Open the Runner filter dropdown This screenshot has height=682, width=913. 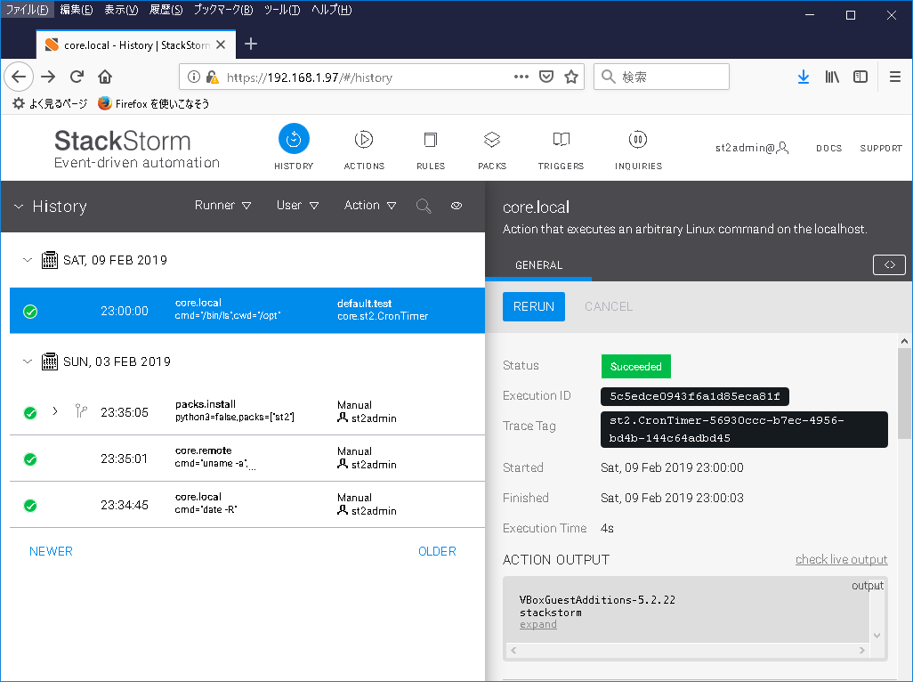[x=222, y=205]
